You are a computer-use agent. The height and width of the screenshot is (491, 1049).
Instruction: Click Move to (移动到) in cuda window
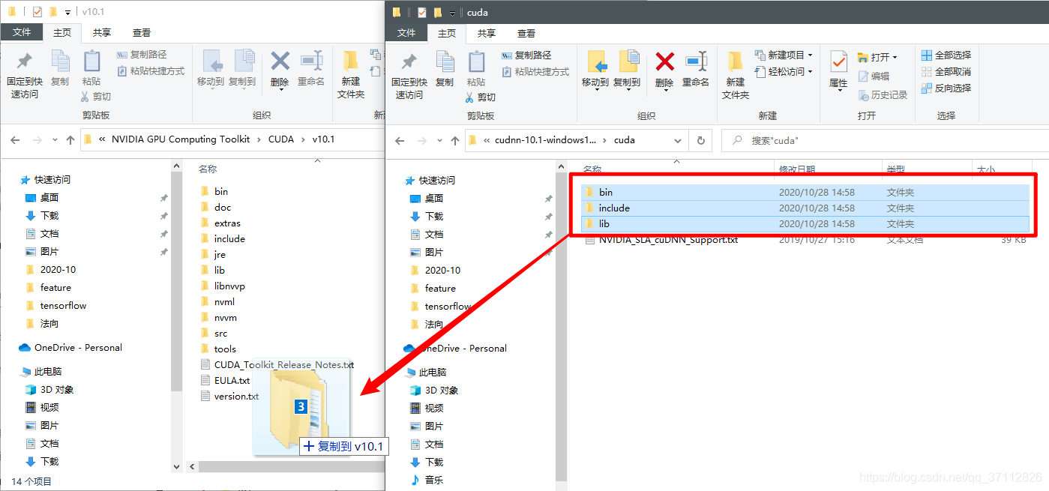595,70
